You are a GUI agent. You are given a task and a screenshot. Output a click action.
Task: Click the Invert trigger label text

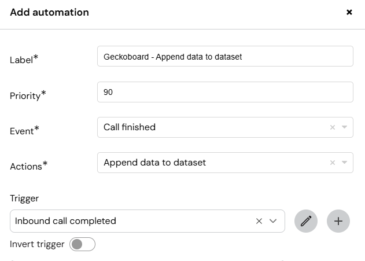click(37, 244)
